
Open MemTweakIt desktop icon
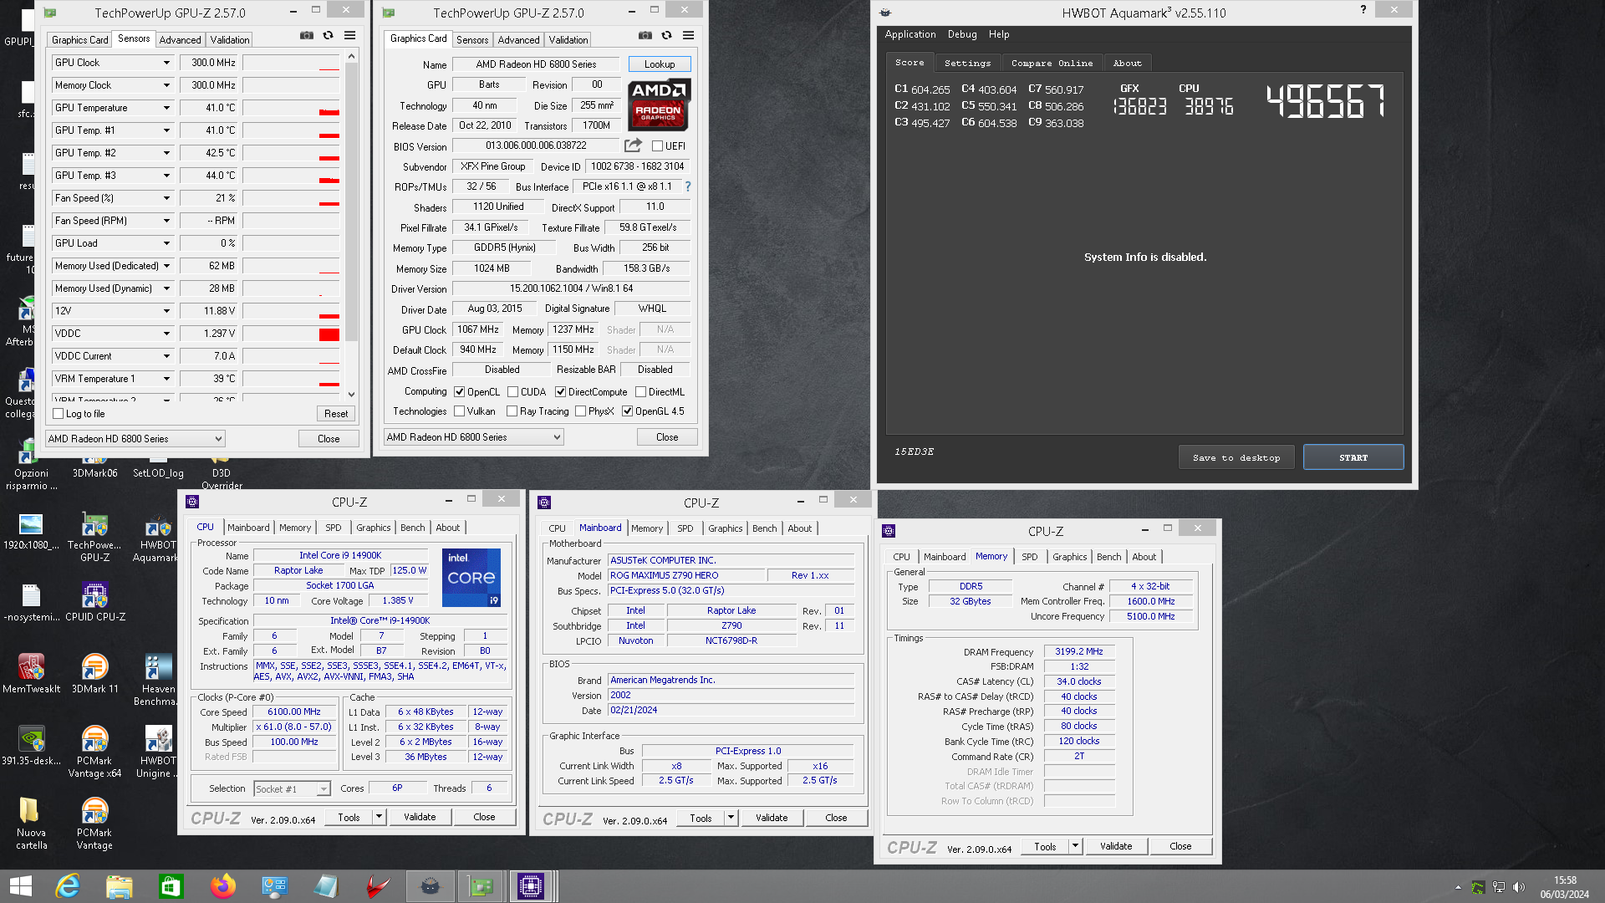(31, 674)
